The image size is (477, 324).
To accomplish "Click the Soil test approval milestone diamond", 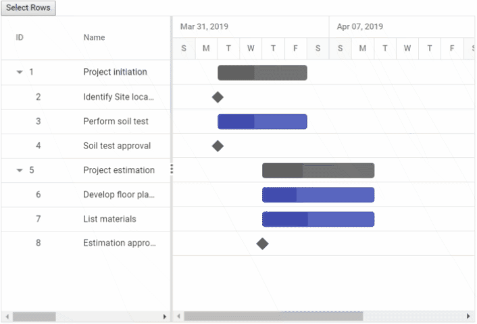I will coord(218,146).
